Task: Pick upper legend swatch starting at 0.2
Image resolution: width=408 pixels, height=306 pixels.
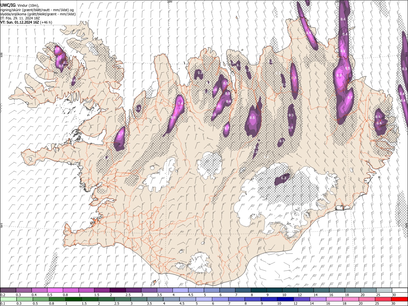Action: pyautogui.click(x=8, y=290)
